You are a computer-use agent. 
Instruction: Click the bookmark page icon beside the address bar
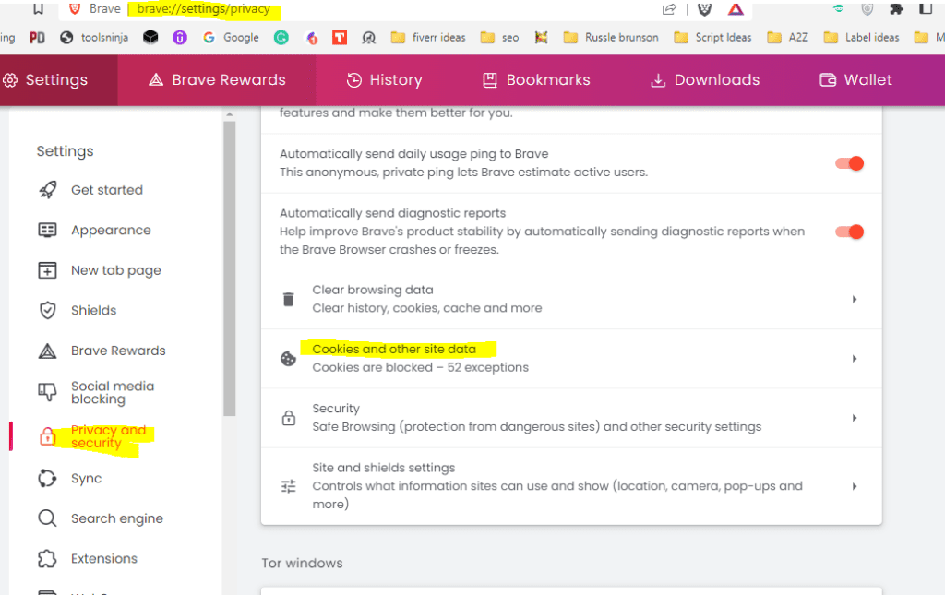click(x=38, y=8)
